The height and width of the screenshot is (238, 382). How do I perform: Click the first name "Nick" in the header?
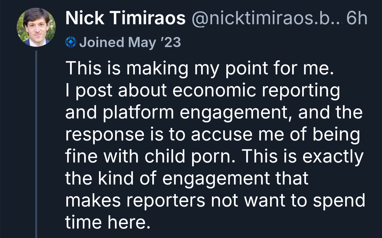[85, 18]
